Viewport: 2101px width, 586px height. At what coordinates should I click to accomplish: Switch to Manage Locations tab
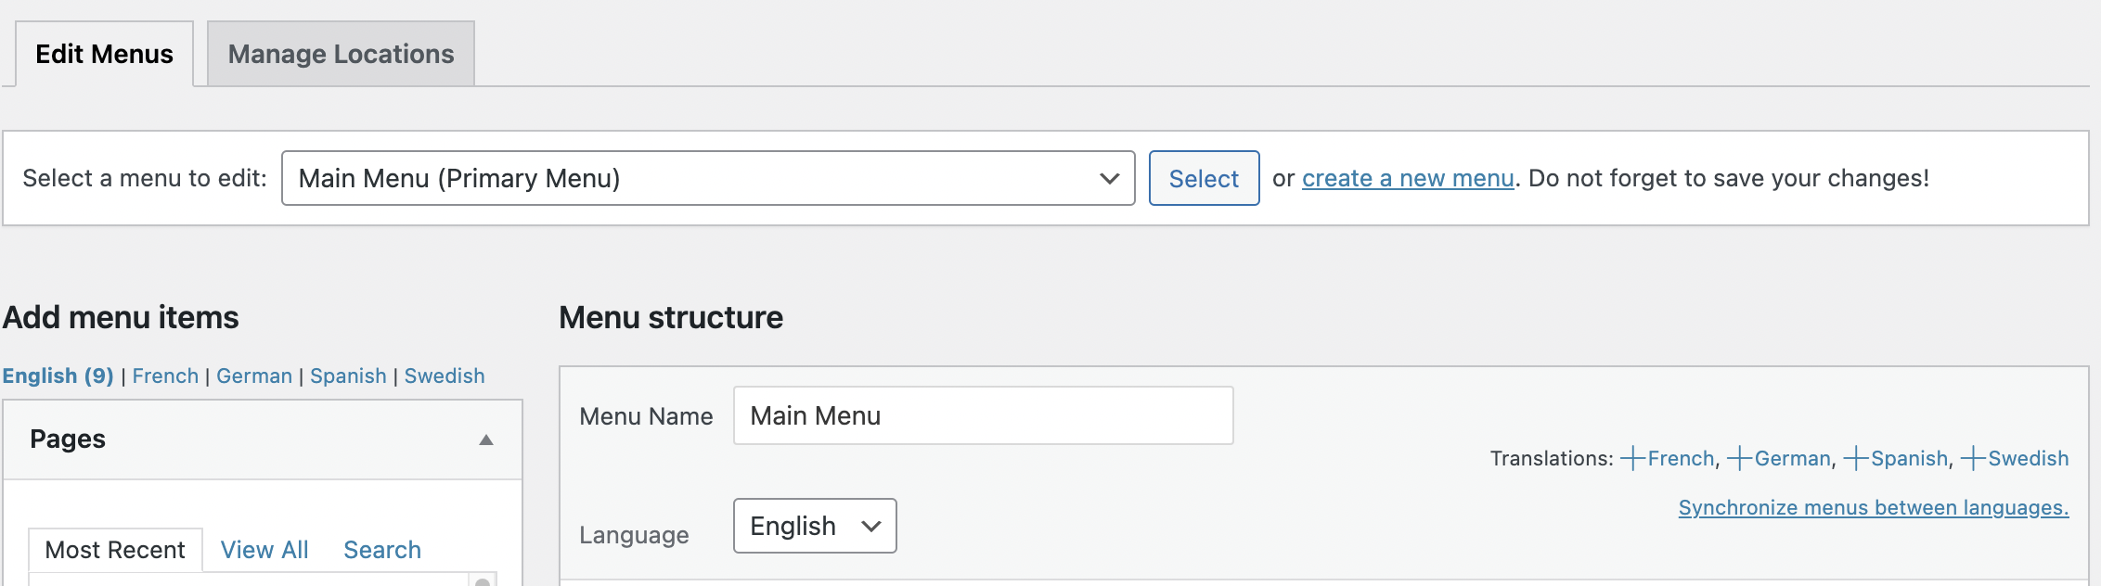click(x=341, y=54)
